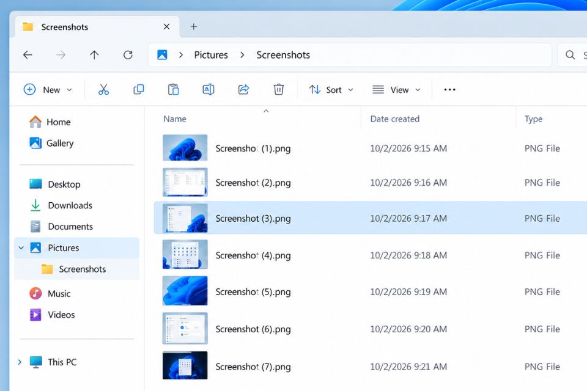
Task: Go up one folder level
Action: click(94, 55)
